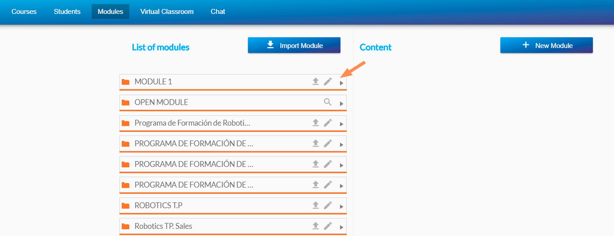
Task: Click the orange folder icon of OPEN MODULE
Action: coord(126,102)
